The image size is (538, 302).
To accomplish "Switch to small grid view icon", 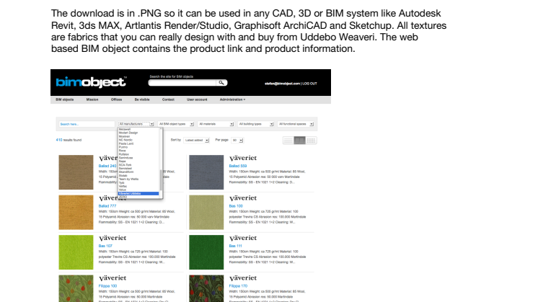I will pos(311,141).
